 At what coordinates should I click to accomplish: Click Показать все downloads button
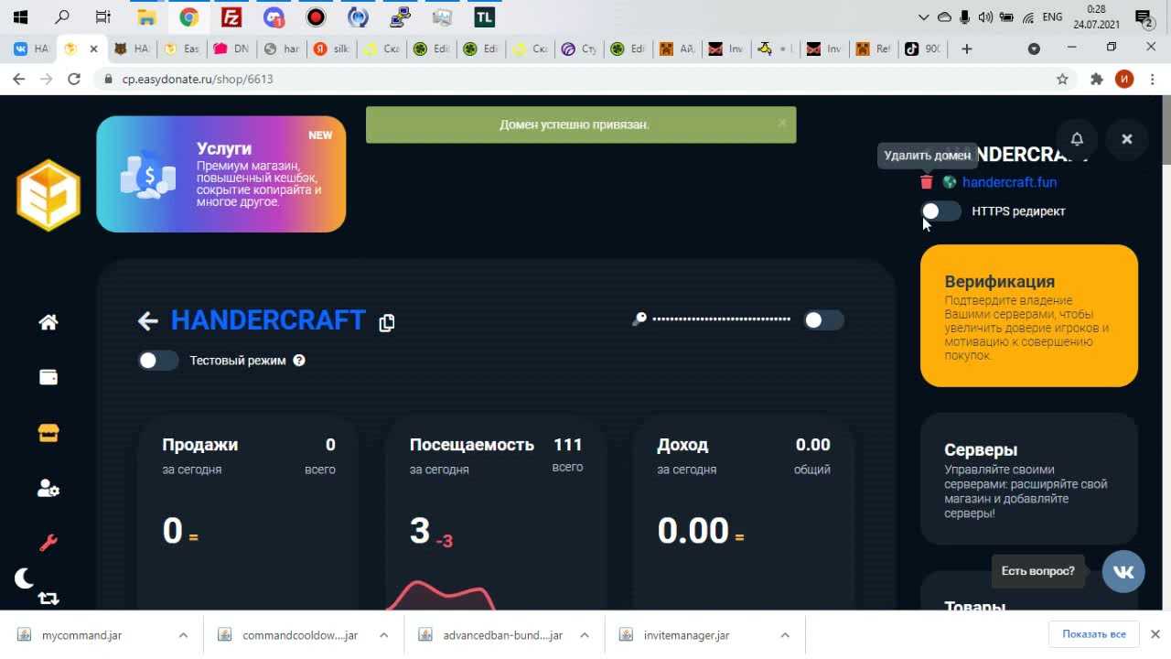pos(1094,634)
